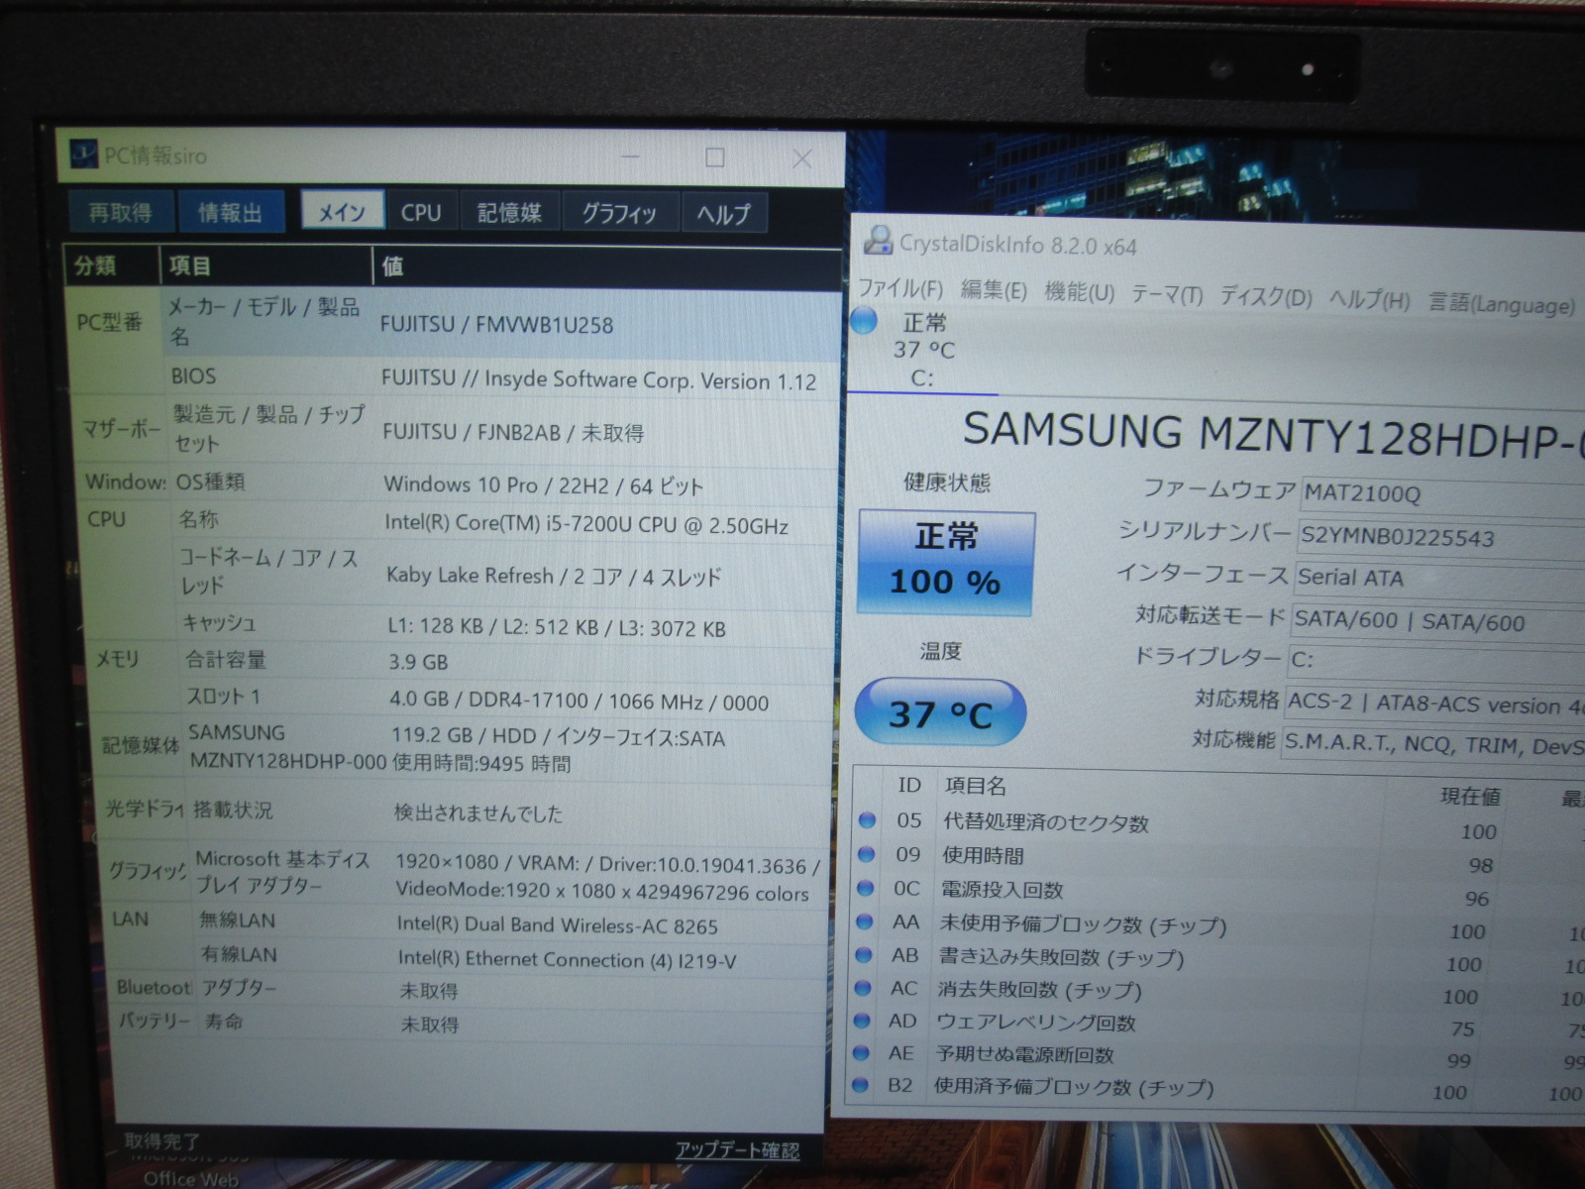Viewport: 1585px width, 1189px height.
Task: Click the 対応機能 field listing S.M.A.R.T., NCQ, TRIM
Action: [x=1432, y=744]
